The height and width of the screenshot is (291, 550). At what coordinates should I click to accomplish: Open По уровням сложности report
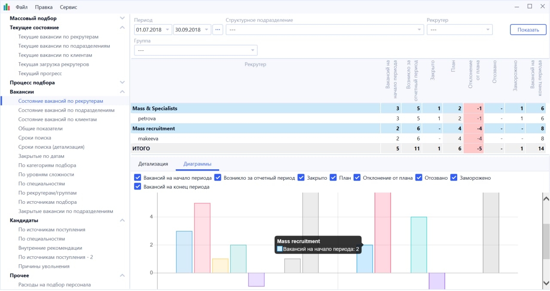(46, 175)
